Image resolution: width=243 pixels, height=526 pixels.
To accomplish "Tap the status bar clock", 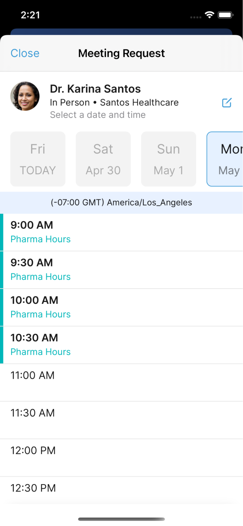I will point(31,15).
